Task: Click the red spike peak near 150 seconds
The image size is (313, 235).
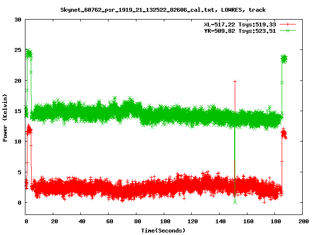Action: [235, 81]
